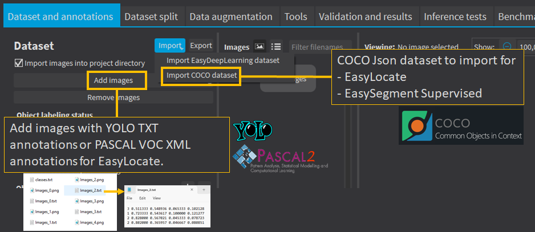This screenshot has height=232, width=535.
Task: Click the Remove images button
Action: coord(114,97)
